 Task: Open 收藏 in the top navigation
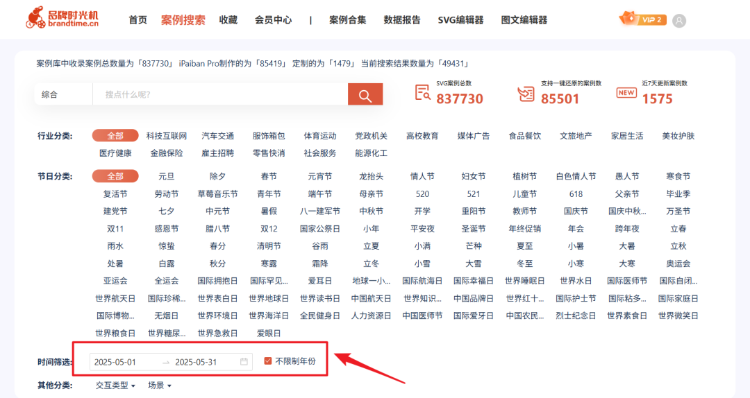(228, 20)
